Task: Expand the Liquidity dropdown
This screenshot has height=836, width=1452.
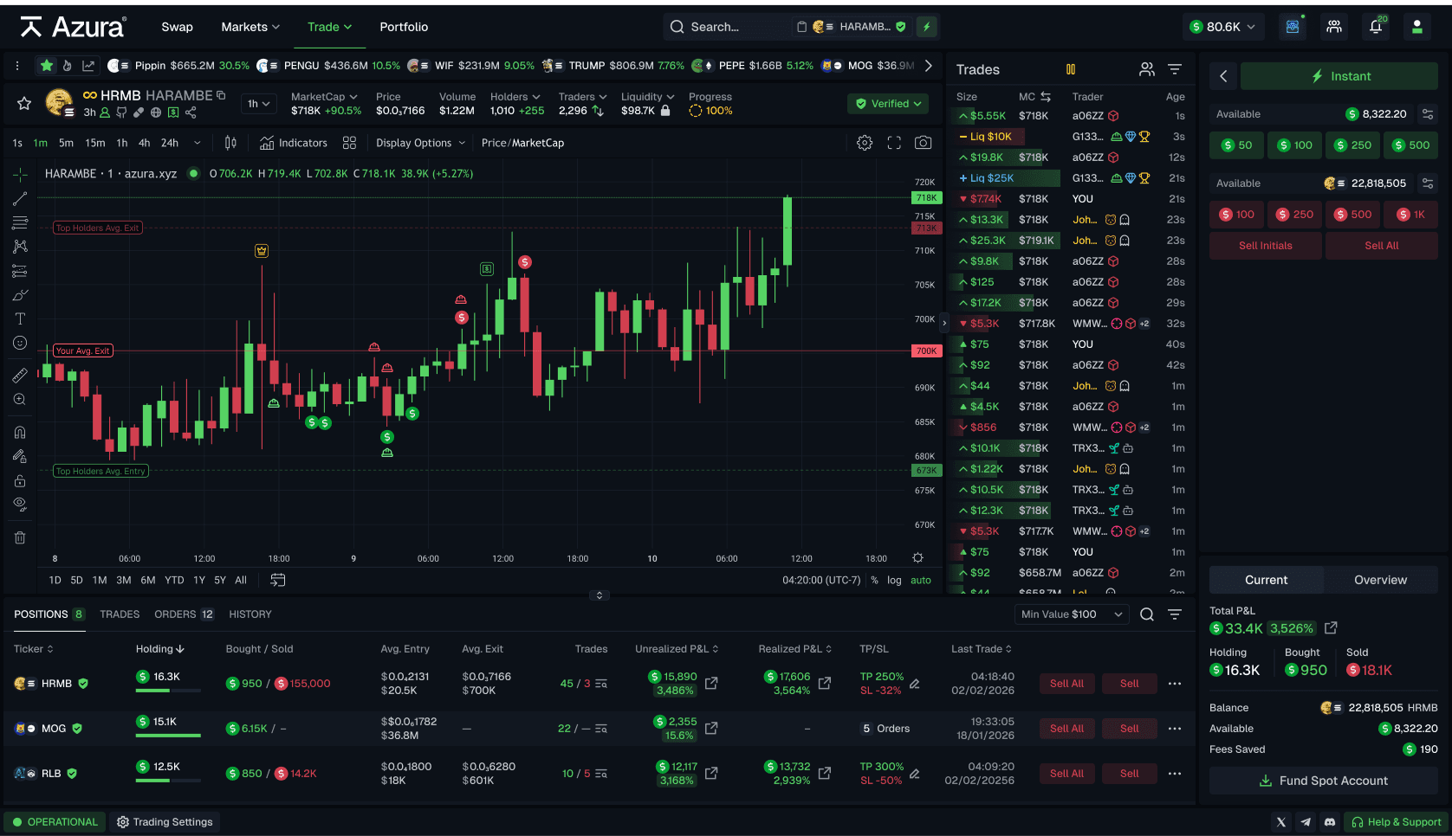Action: point(647,97)
